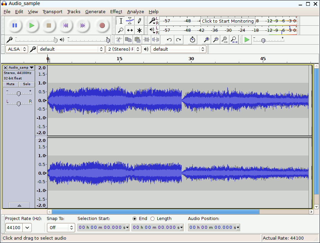Image resolution: width=320 pixels, height=243 pixels.
Task: Click the Cut (scissors) icon
Action: (119, 40)
